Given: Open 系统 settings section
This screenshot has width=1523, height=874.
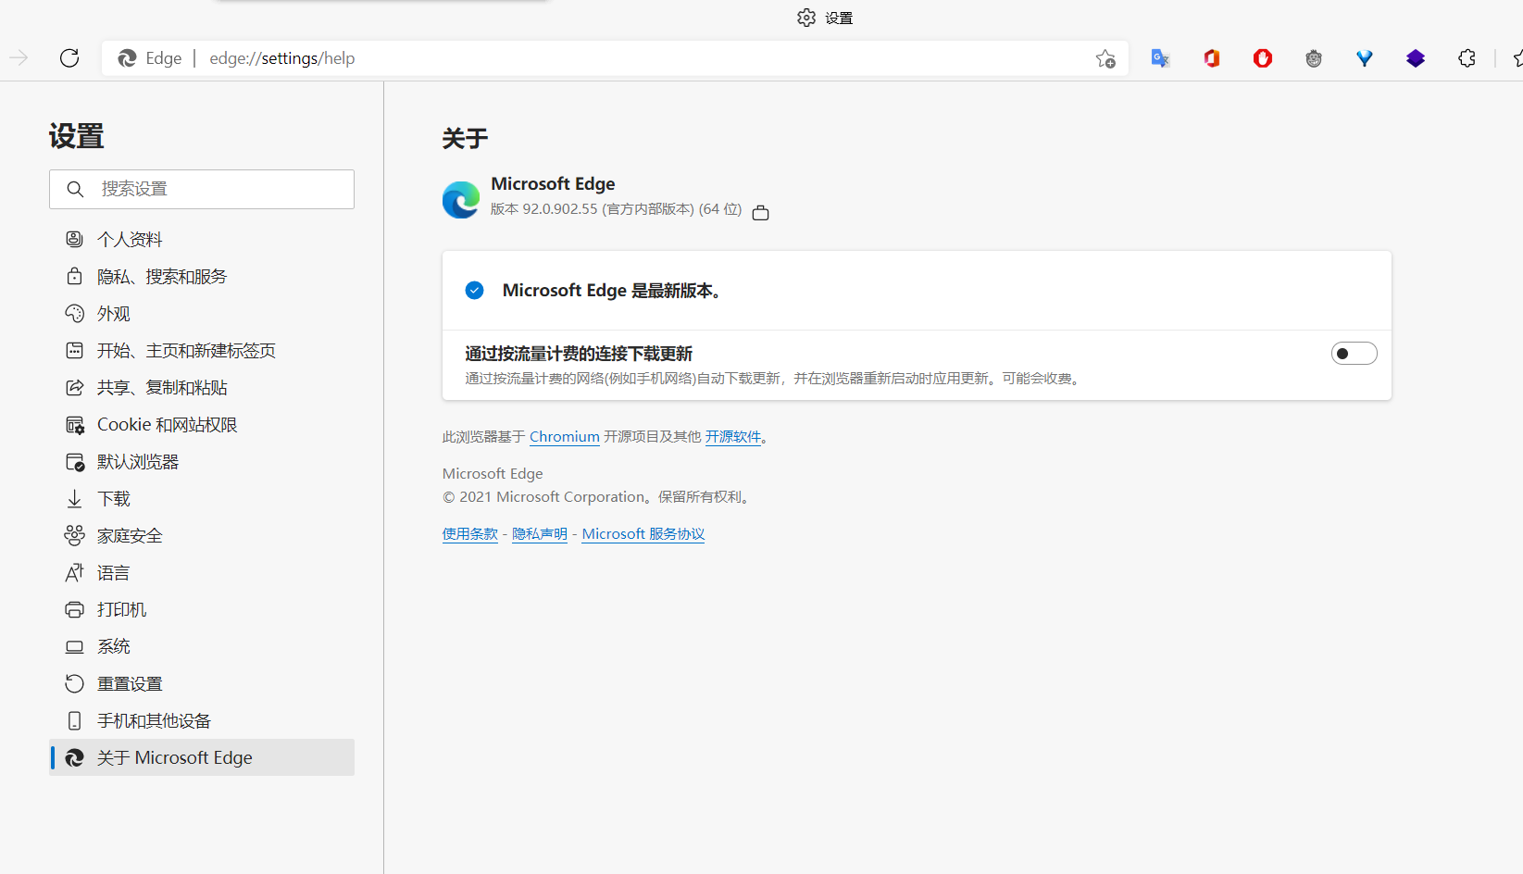Looking at the screenshot, I should point(202,646).
